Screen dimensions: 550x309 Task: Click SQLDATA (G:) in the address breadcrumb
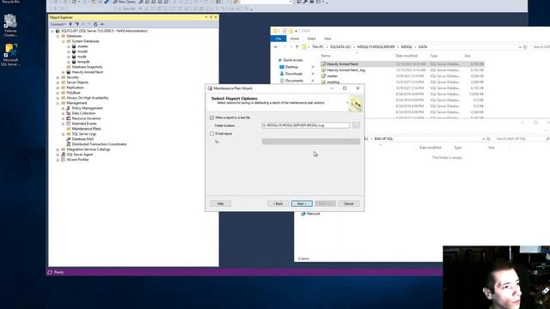pyautogui.click(x=340, y=47)
